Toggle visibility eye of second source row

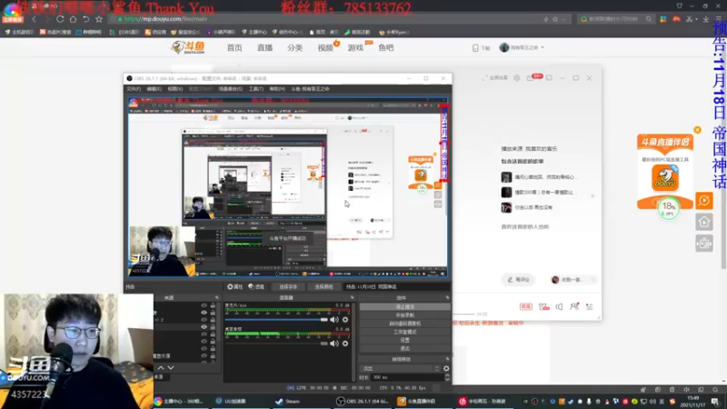point(204,313)
